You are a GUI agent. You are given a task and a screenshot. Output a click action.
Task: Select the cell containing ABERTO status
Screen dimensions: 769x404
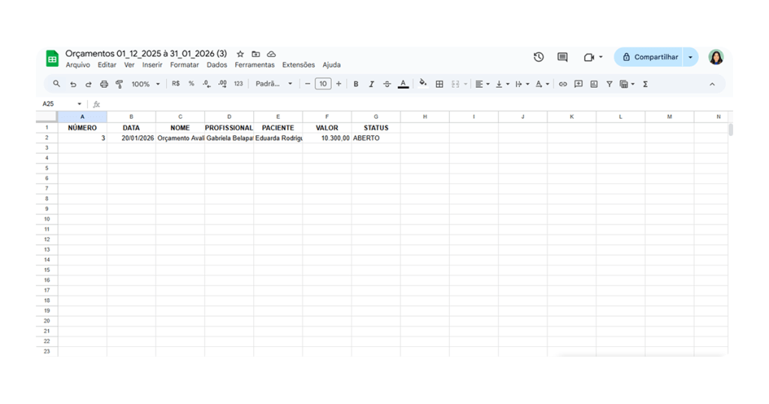point(375,138)
